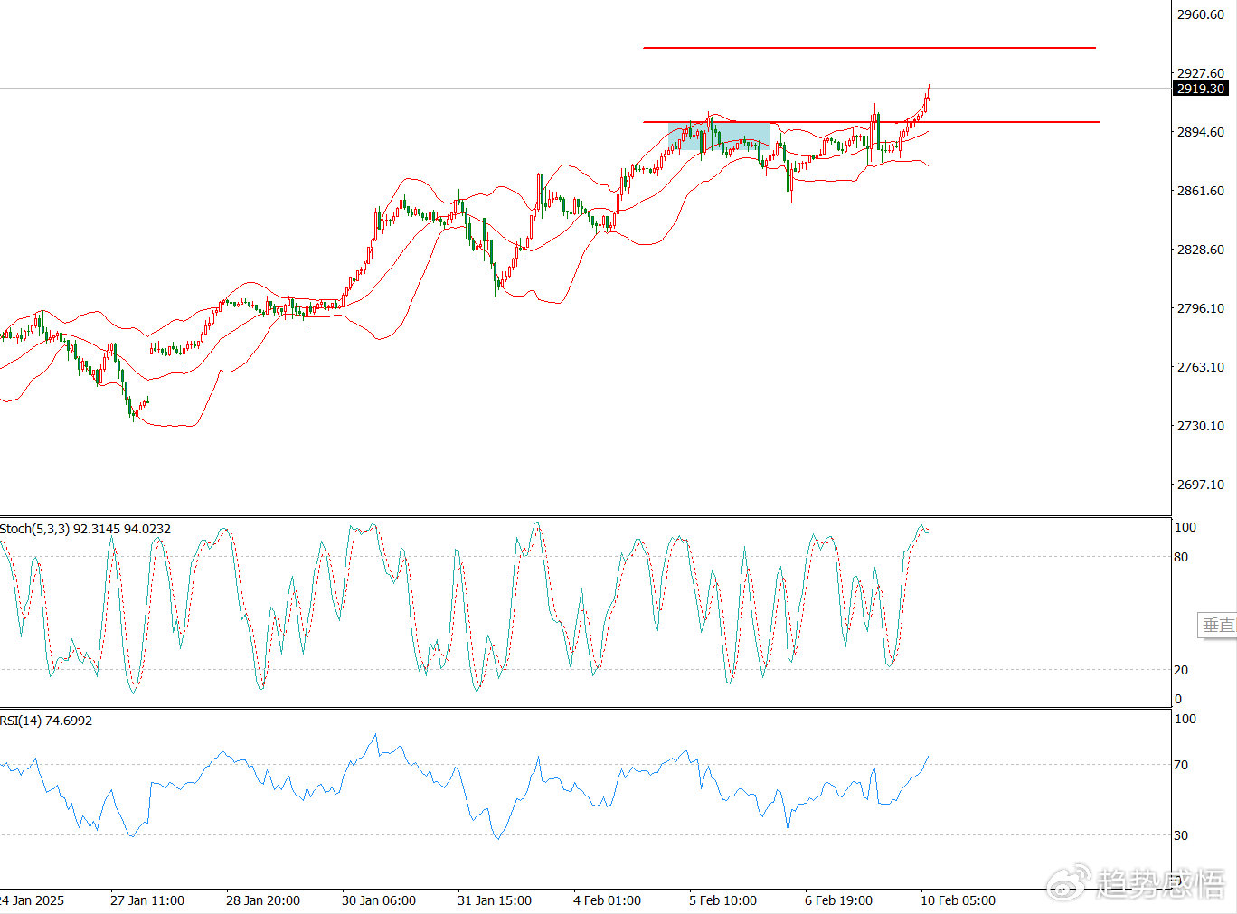Click the 80 level on the Stoch scale
The image size is (1237, 914).
1181,557
